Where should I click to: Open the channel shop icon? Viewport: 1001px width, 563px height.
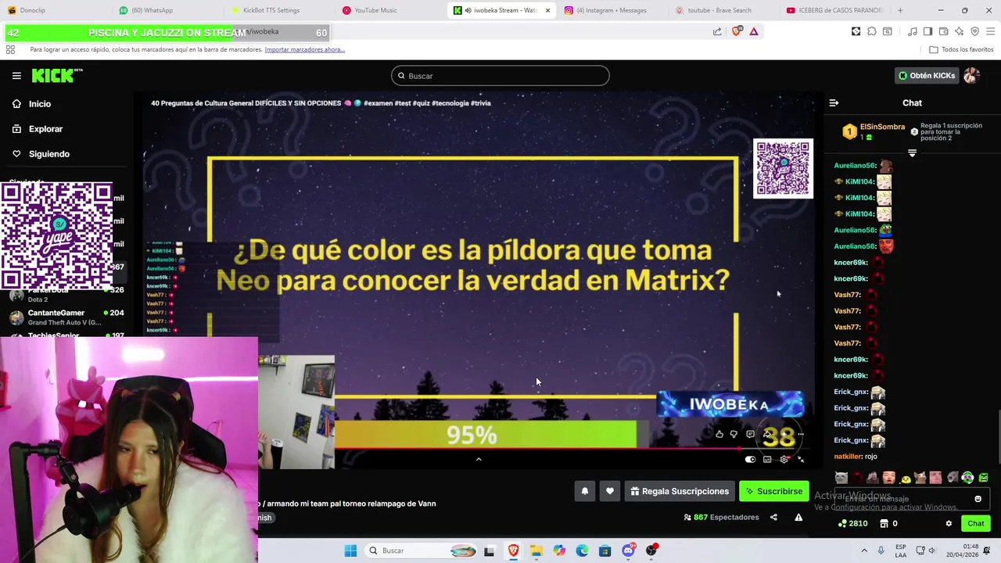pos(884,524)
